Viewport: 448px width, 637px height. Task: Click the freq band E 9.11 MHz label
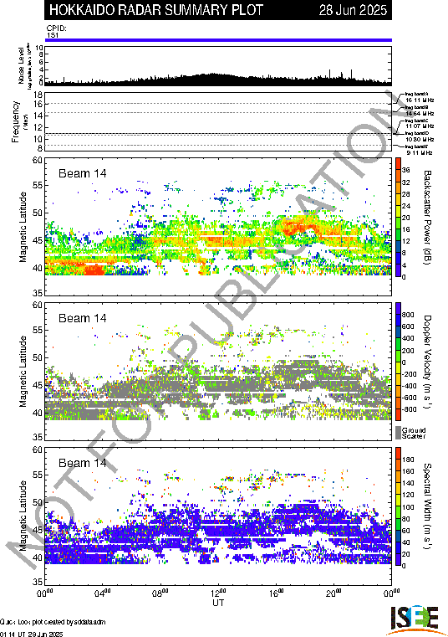tap(418, 150)
